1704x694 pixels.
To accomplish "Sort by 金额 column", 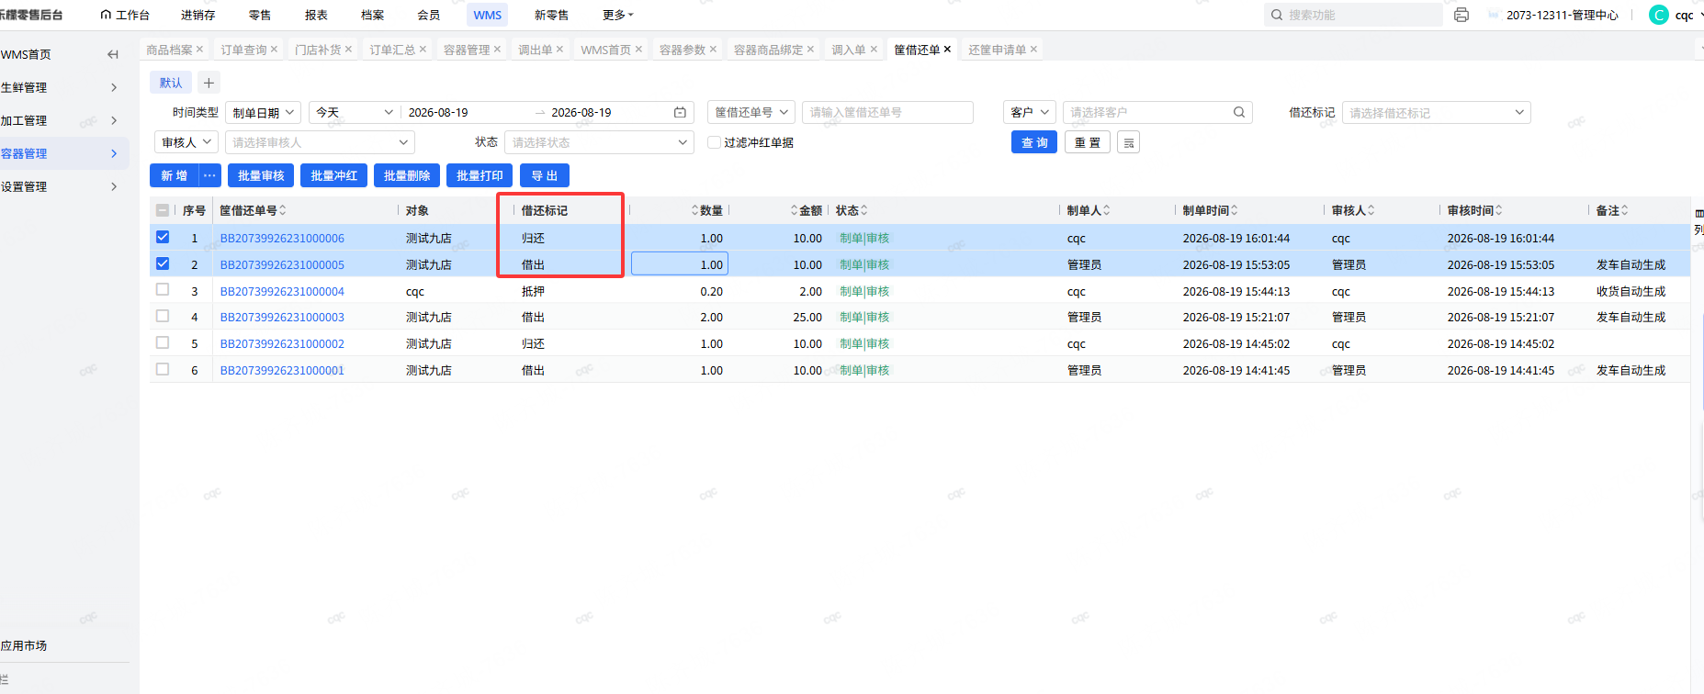I will [x=795, y=210].
